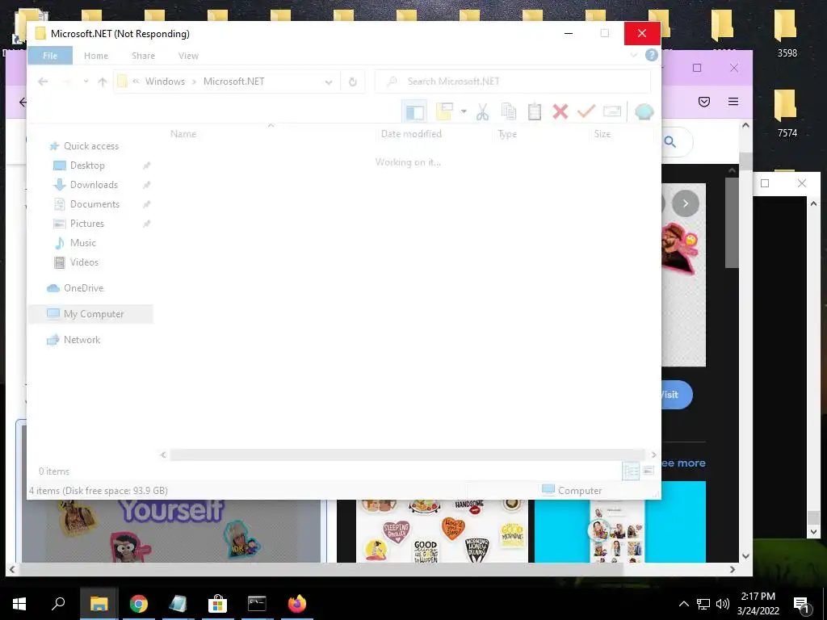
Task: Sort by the Type column header
Action: [507, 134]
